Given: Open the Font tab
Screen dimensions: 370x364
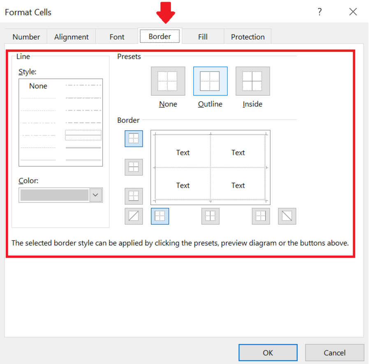Looking at the screenshot, I should click(x=117, y=37).
